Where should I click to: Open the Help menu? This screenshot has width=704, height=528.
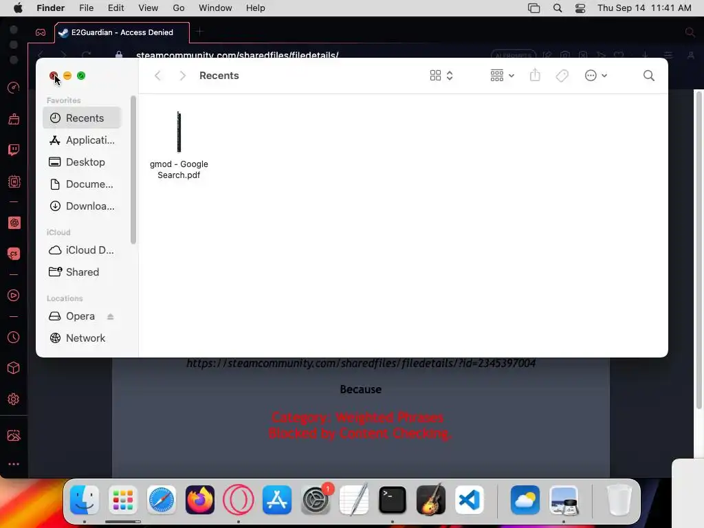(256, 8)
